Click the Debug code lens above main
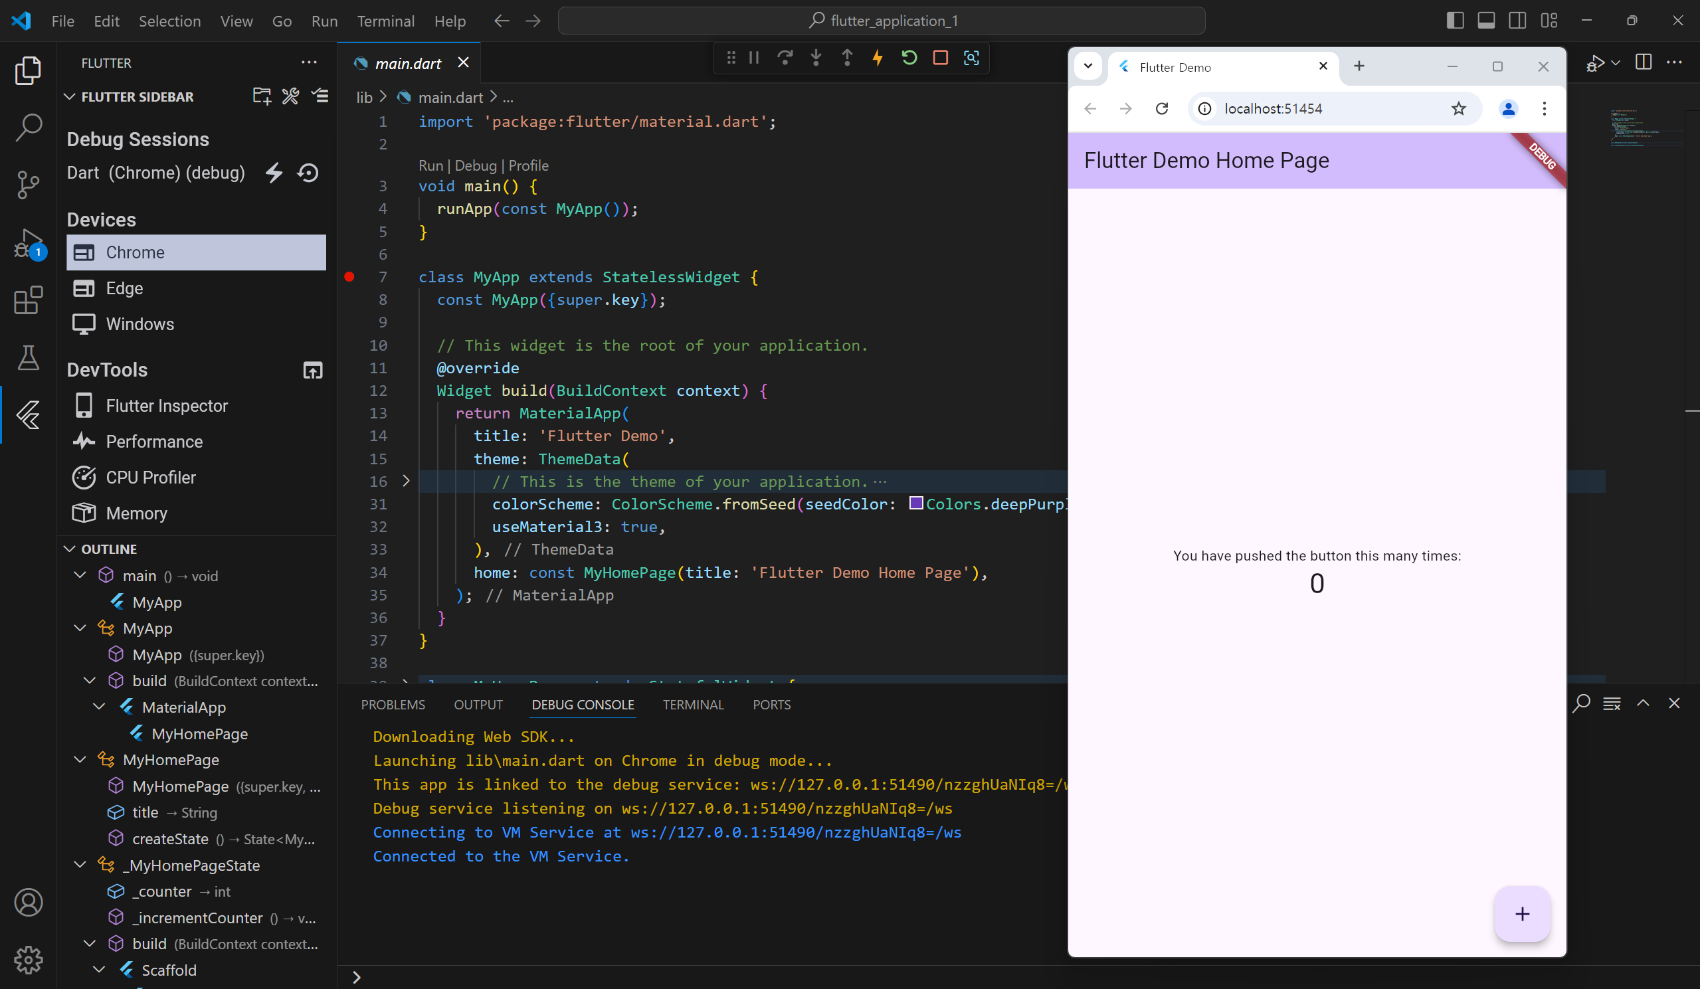The width and height of the screenshot is (1700, 989). point(475,165)
